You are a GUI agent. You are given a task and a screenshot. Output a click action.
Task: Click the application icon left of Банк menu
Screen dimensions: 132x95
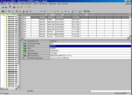click(2, 4)
